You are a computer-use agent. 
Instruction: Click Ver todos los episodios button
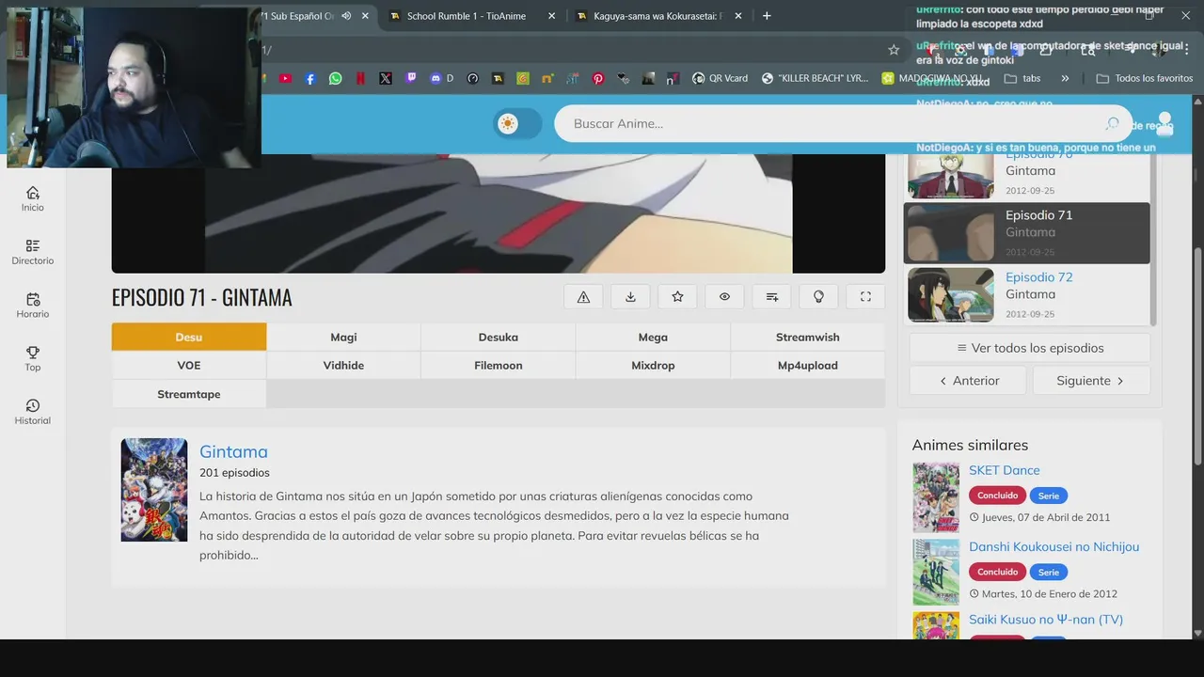coord(1030,348)
